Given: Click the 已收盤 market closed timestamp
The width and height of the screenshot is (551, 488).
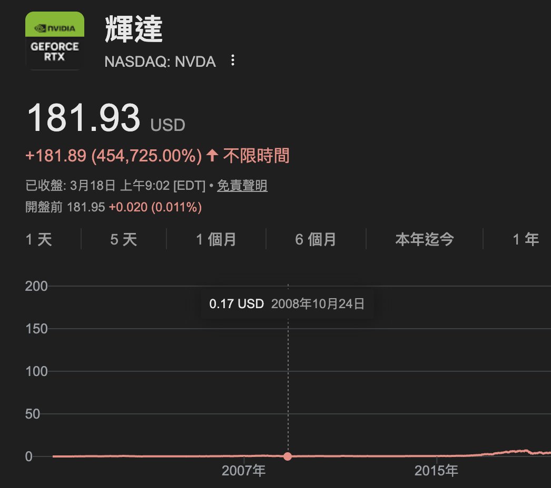Looking at the screenshot, I should click(x=115, y=185).
